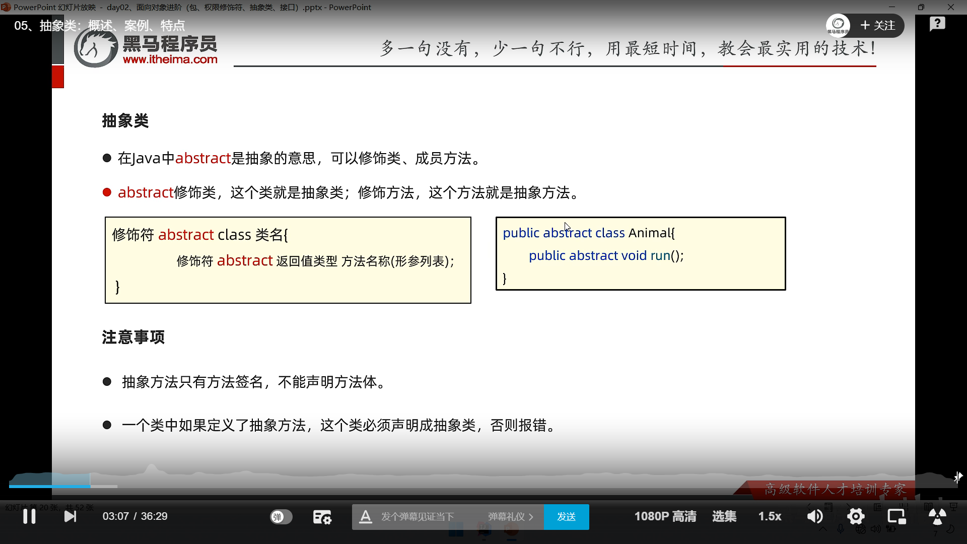
Task: Change the 1.5x playback speed
Action: coord(770,516)
